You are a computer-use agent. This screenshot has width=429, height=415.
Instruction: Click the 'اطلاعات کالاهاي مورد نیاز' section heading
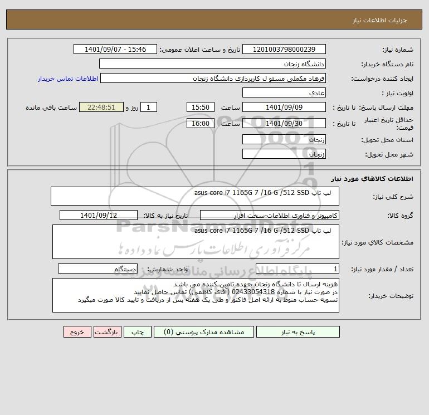point(372,179)
